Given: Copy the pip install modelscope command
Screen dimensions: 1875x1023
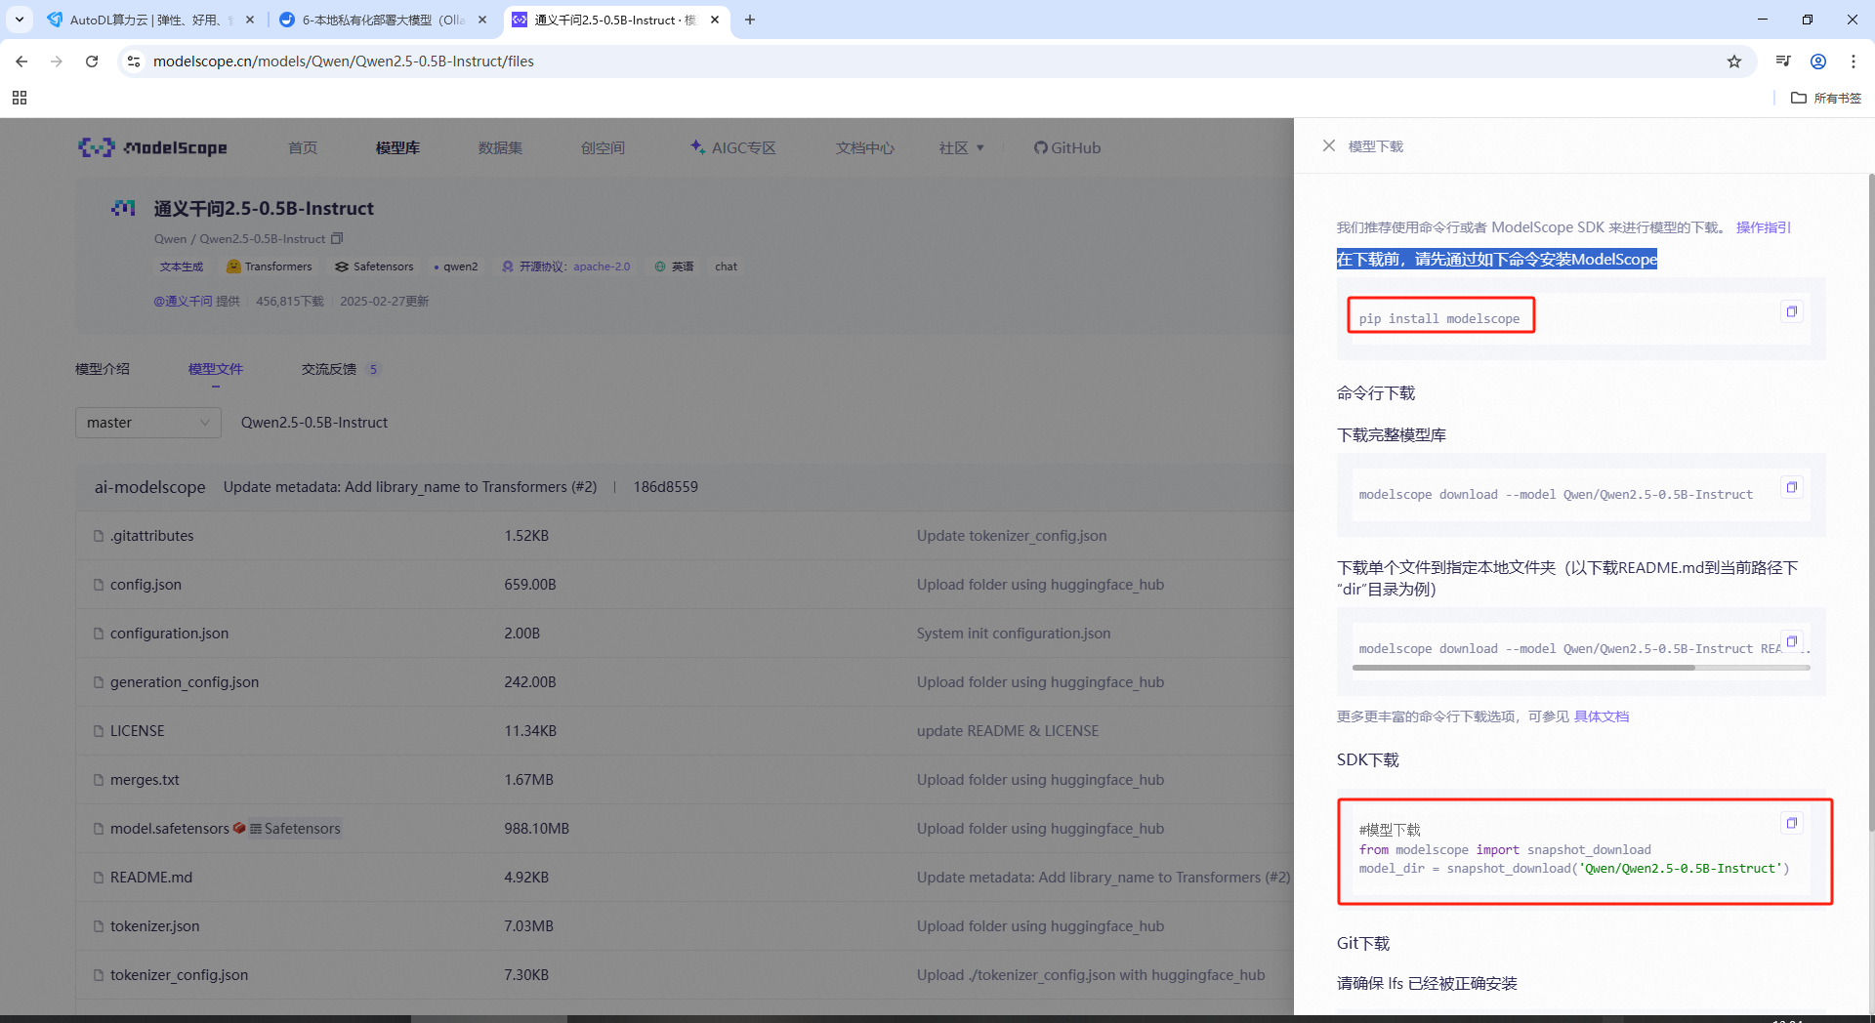Looking at the screenshot, I should click(x=1791, y=311).
